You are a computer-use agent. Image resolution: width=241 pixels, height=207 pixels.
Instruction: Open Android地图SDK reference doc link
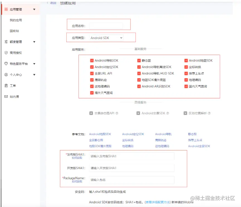coord(100,134)
